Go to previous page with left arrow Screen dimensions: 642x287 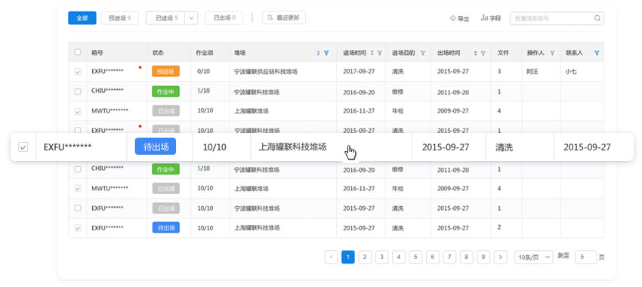(331, 257)
